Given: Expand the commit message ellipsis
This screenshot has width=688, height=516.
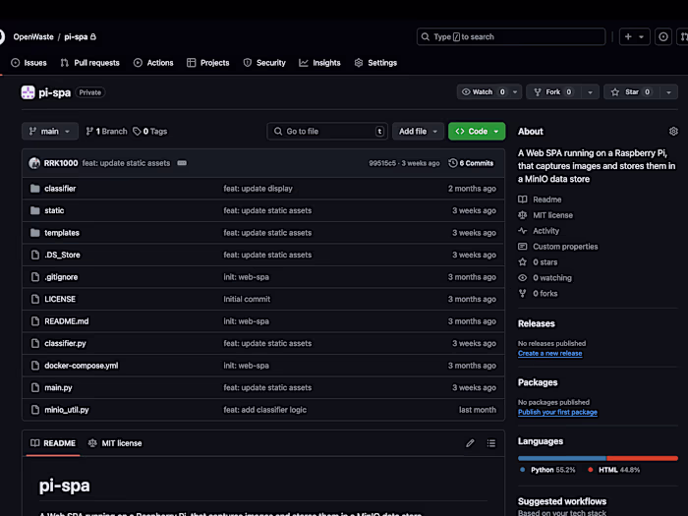Looking at the screenshot, I should click(x=182, y=163).
